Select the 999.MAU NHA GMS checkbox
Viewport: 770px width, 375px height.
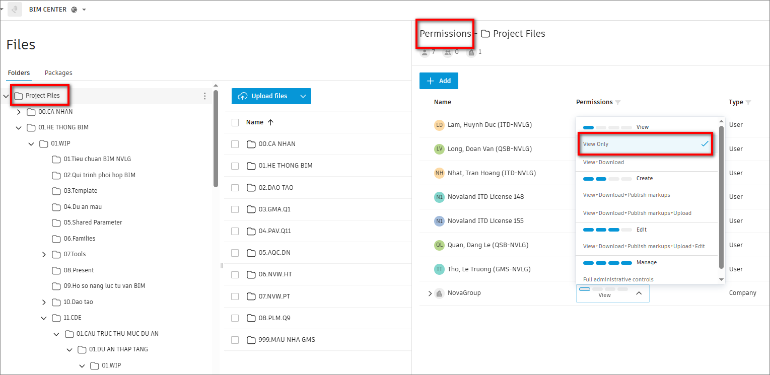235,340
